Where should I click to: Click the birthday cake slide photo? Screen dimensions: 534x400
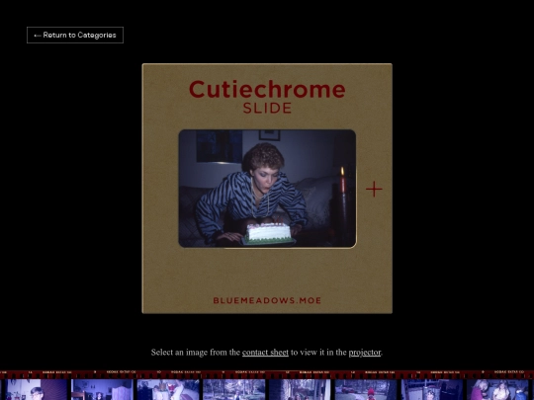pos(267,188)
